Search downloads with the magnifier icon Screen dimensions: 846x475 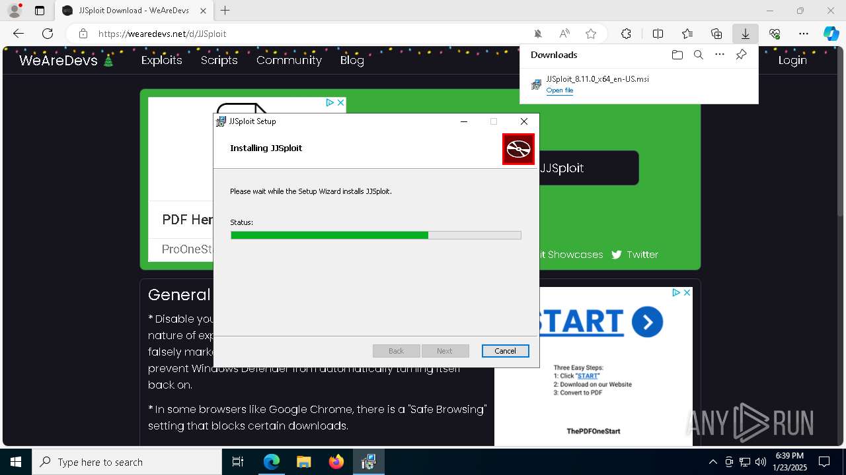tap(699, 55)
